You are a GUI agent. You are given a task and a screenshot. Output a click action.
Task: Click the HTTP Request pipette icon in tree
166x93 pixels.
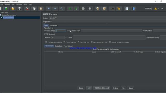[x=1, y=18]
